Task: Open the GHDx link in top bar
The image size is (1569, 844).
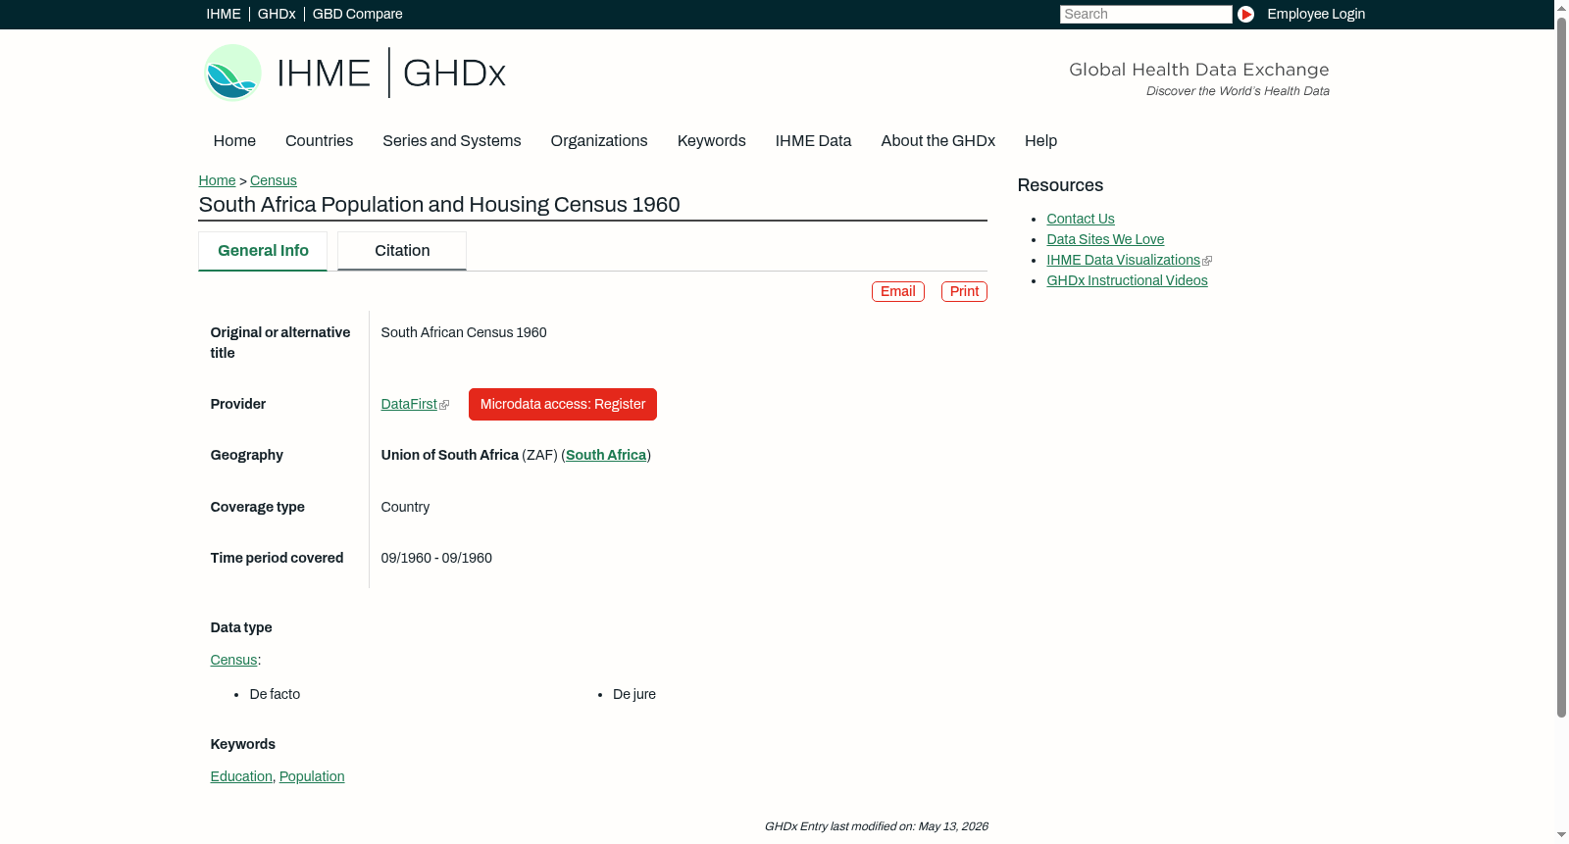Action: [x=277, y=14]
